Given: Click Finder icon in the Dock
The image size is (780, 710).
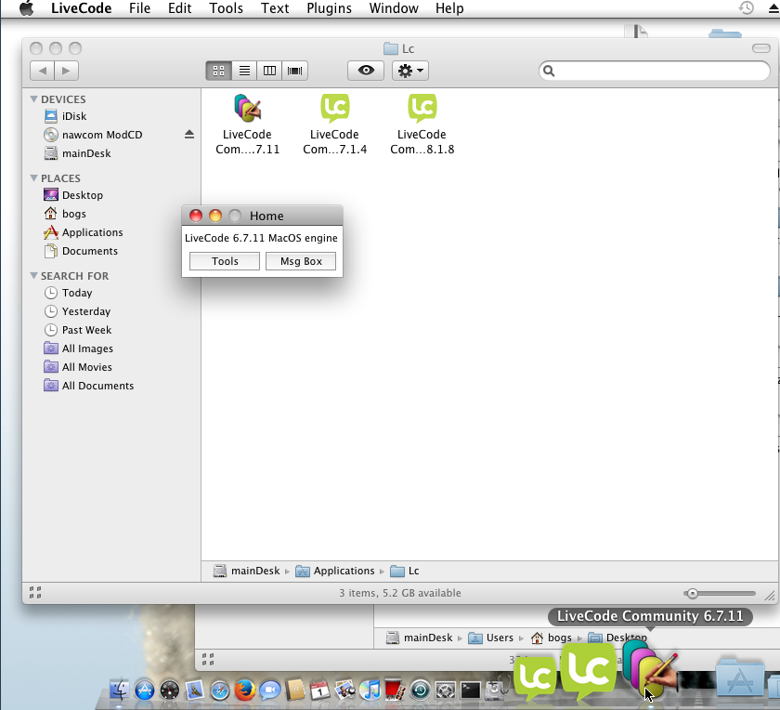Looking at the screenshot, I should (120, 690).
